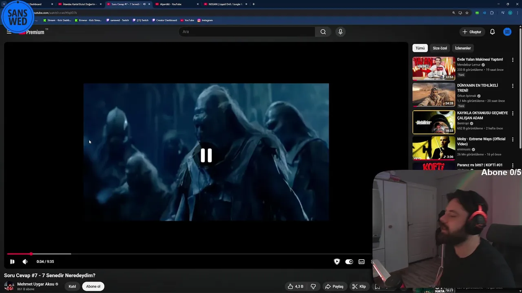Open options menu for DÜNYANIN EN TEHLİKELİ TRENİ
This screenshot has width=522, height=293.
tap(513, 86)
